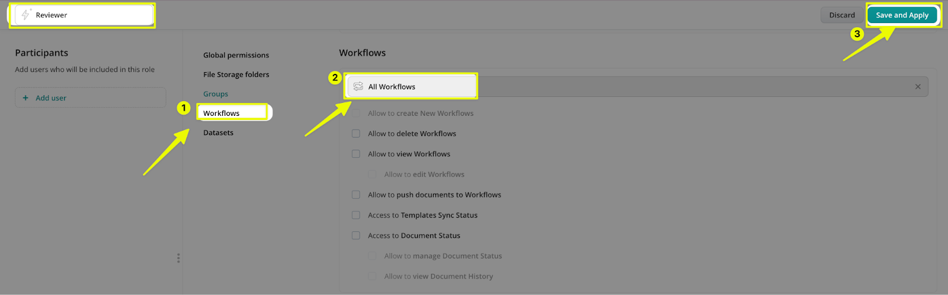This screenshot has width=948, height=295.
Task: Open the Datasets permissions section
Action: 218,132
